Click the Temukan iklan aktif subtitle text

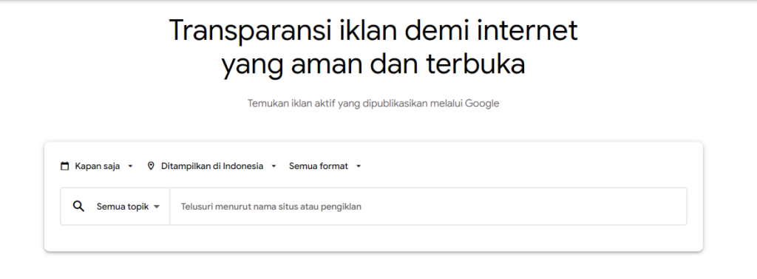pyautogui.click(x=373, y=103)
